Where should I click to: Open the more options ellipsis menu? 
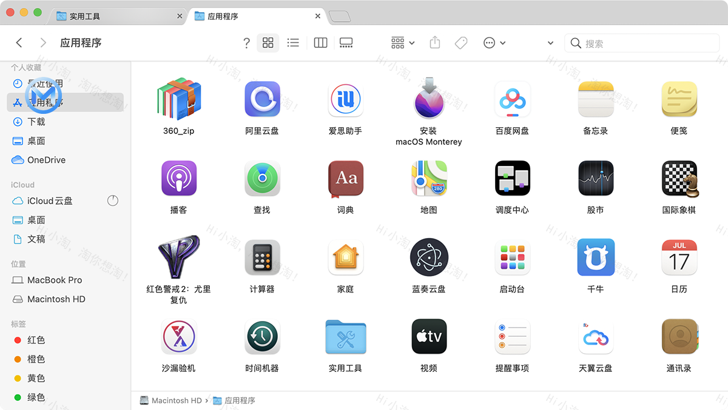[488, 42]
